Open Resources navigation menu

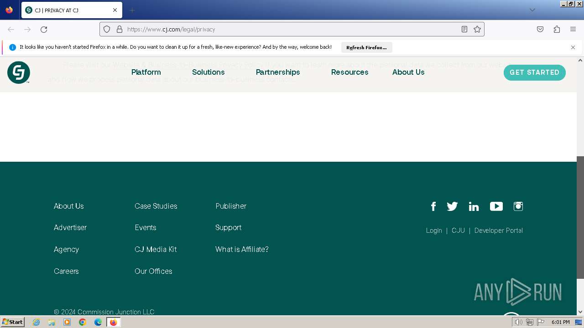coord(350,72)
